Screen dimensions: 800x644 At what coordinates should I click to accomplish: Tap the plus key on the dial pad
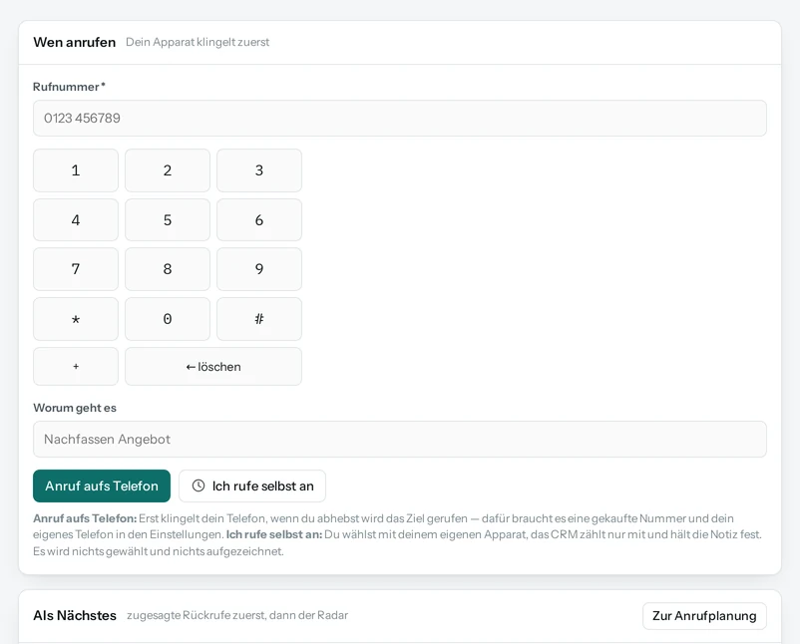(x=76, y=367)
